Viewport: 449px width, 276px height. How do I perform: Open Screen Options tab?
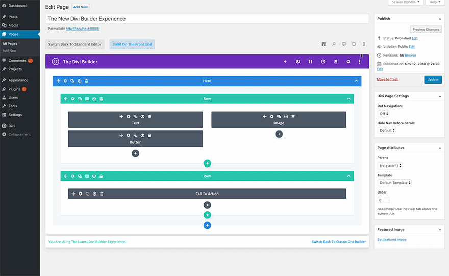point(406,2)
